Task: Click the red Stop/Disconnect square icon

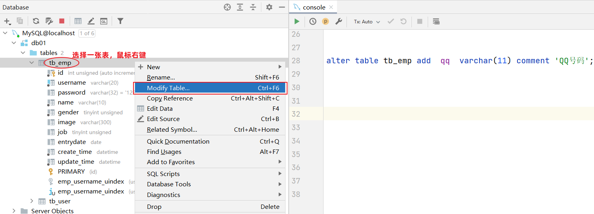Action: (x=62, y=21)
